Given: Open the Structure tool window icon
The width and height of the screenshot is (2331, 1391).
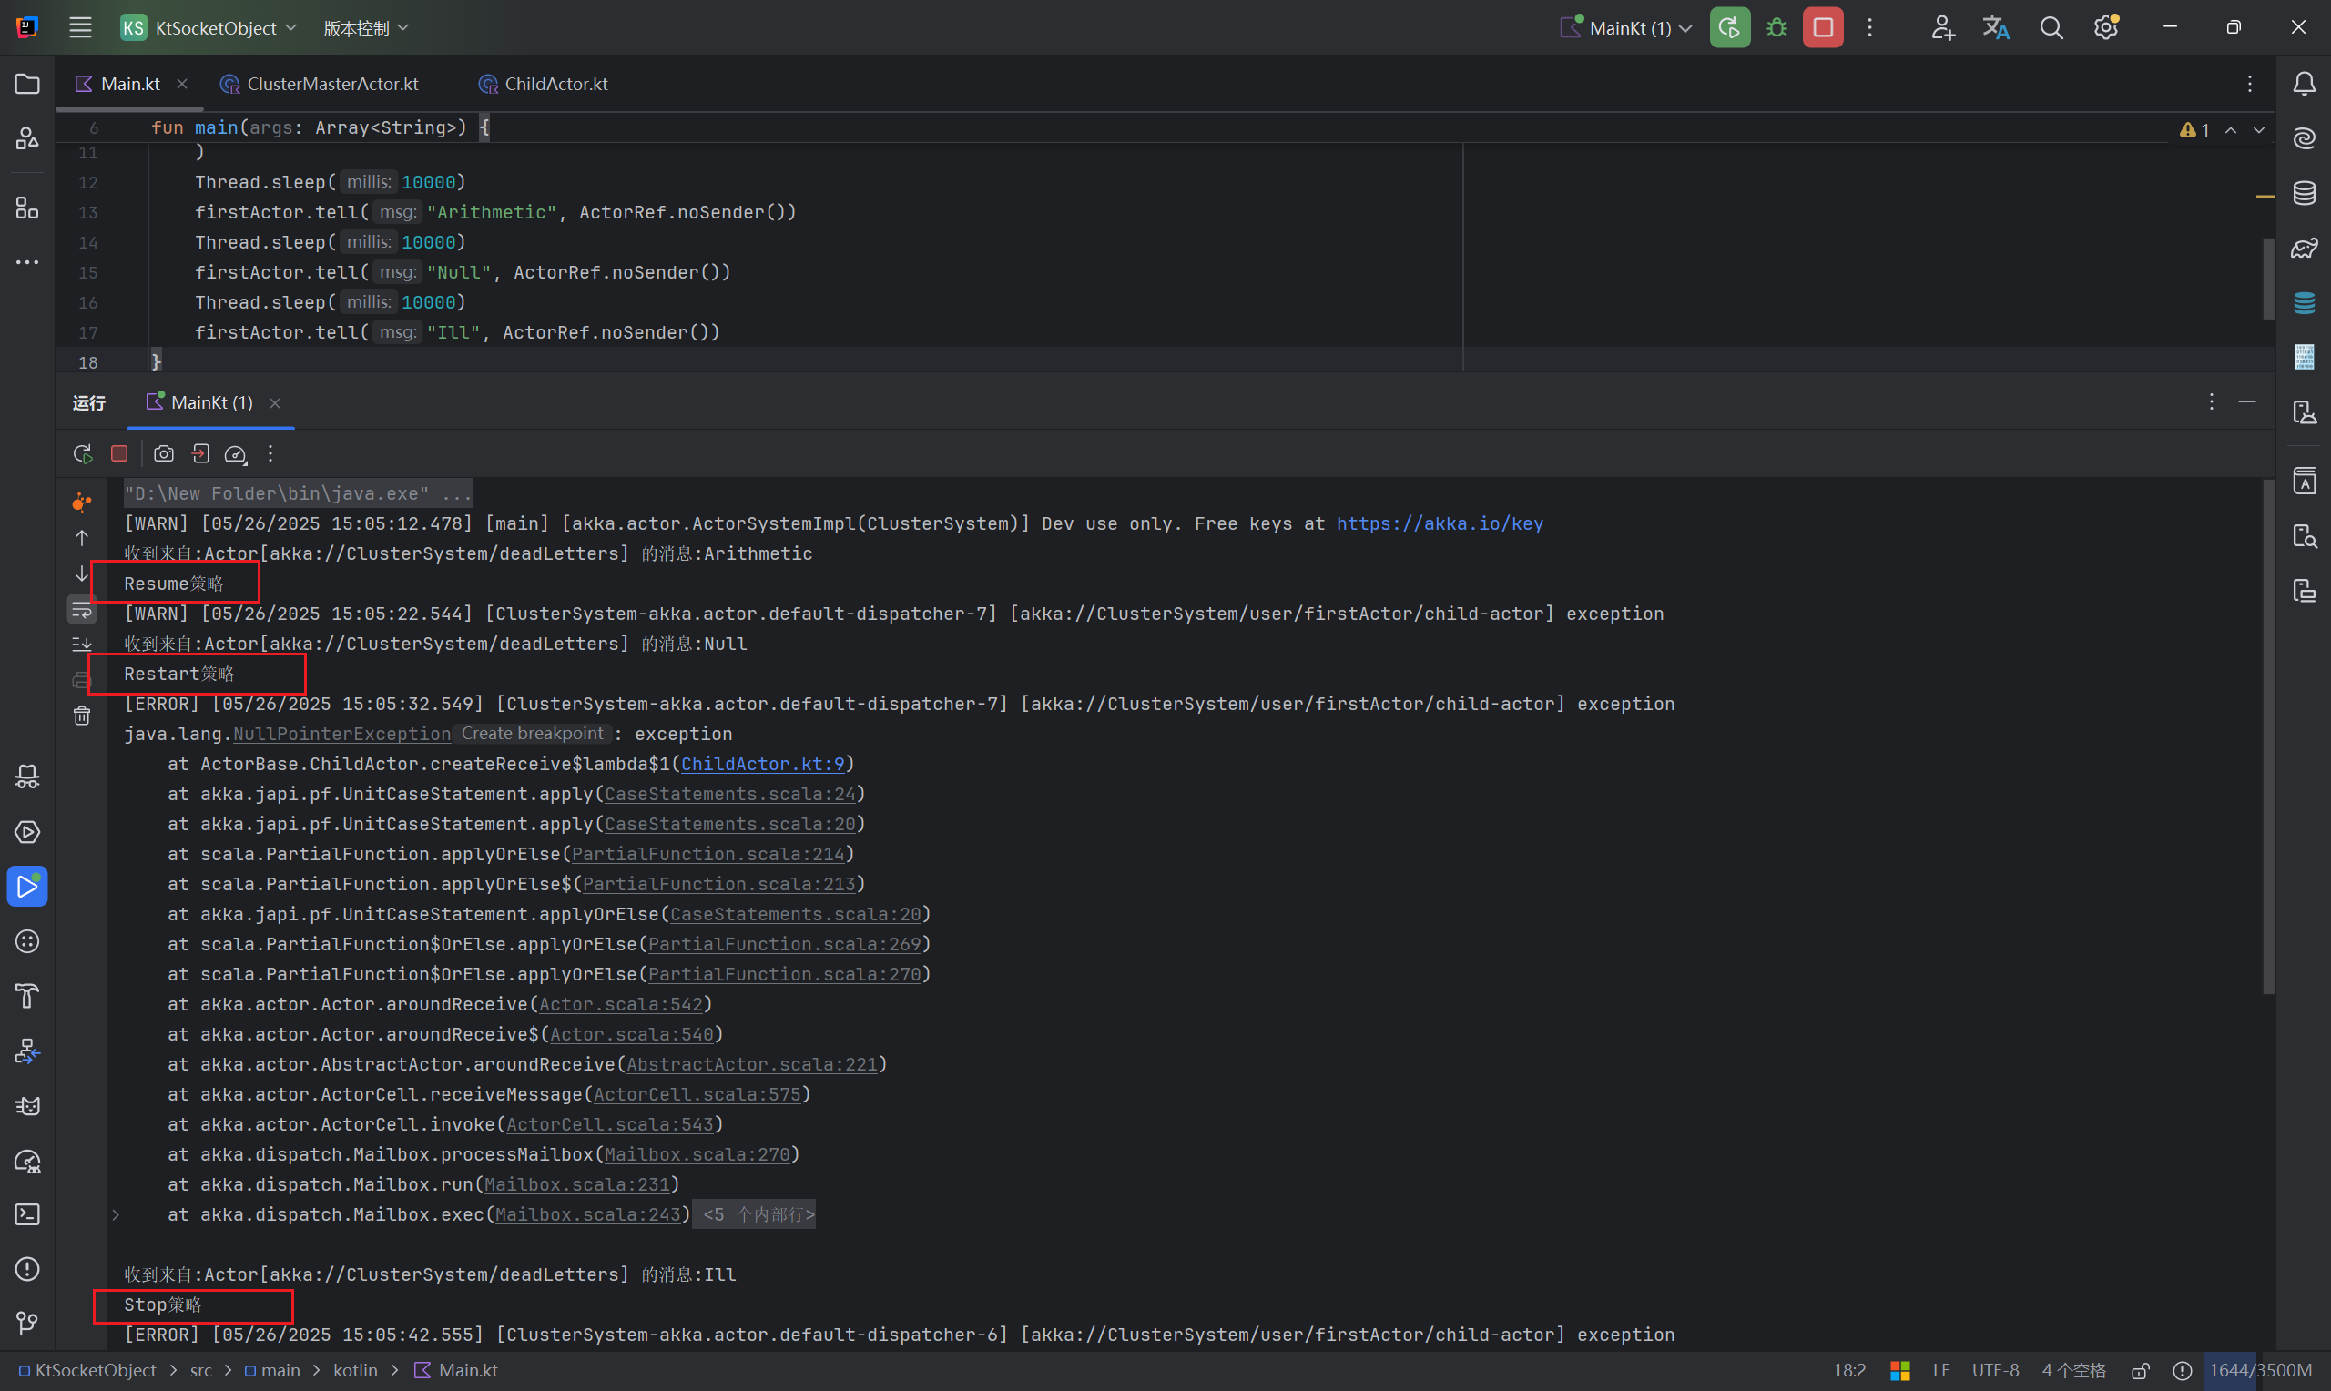Looking at the screenshot, I should (27, 208).
